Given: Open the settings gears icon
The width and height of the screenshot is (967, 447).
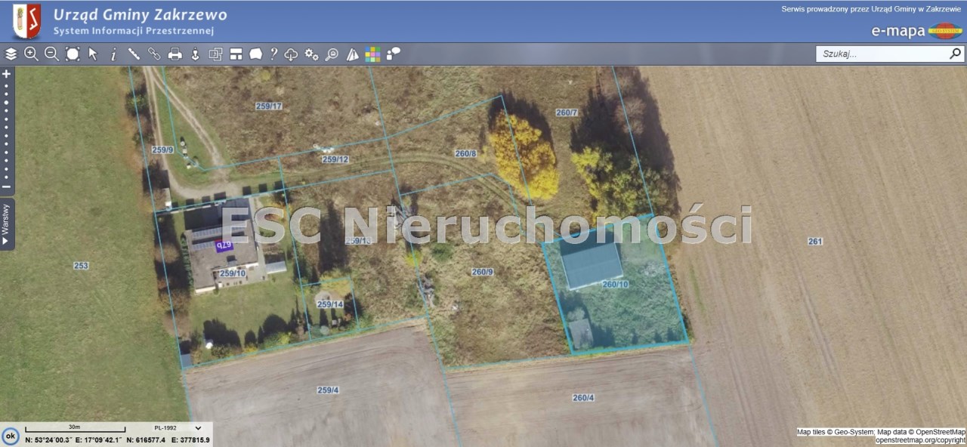Looking at the screenshot, I should [x=311, y=54].
